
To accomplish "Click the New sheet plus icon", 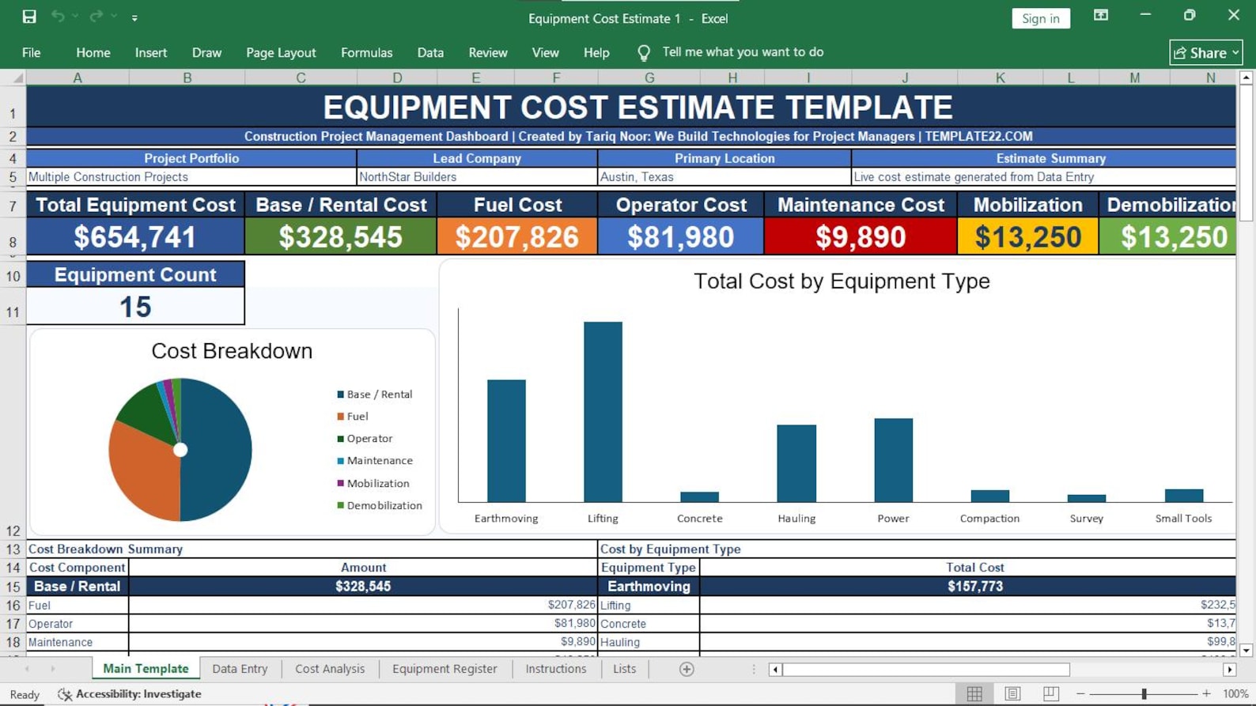I will 687,669.
